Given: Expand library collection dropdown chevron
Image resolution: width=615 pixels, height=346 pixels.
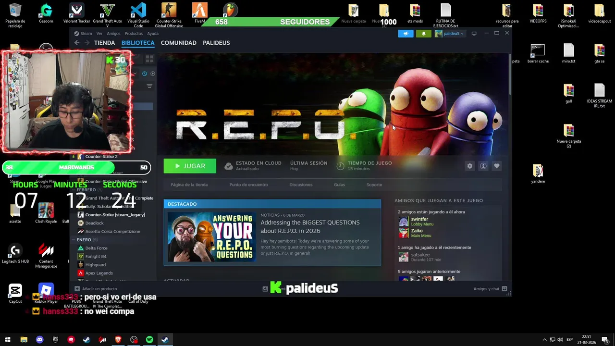Looking at the screenshot, I should click(135, 74).
